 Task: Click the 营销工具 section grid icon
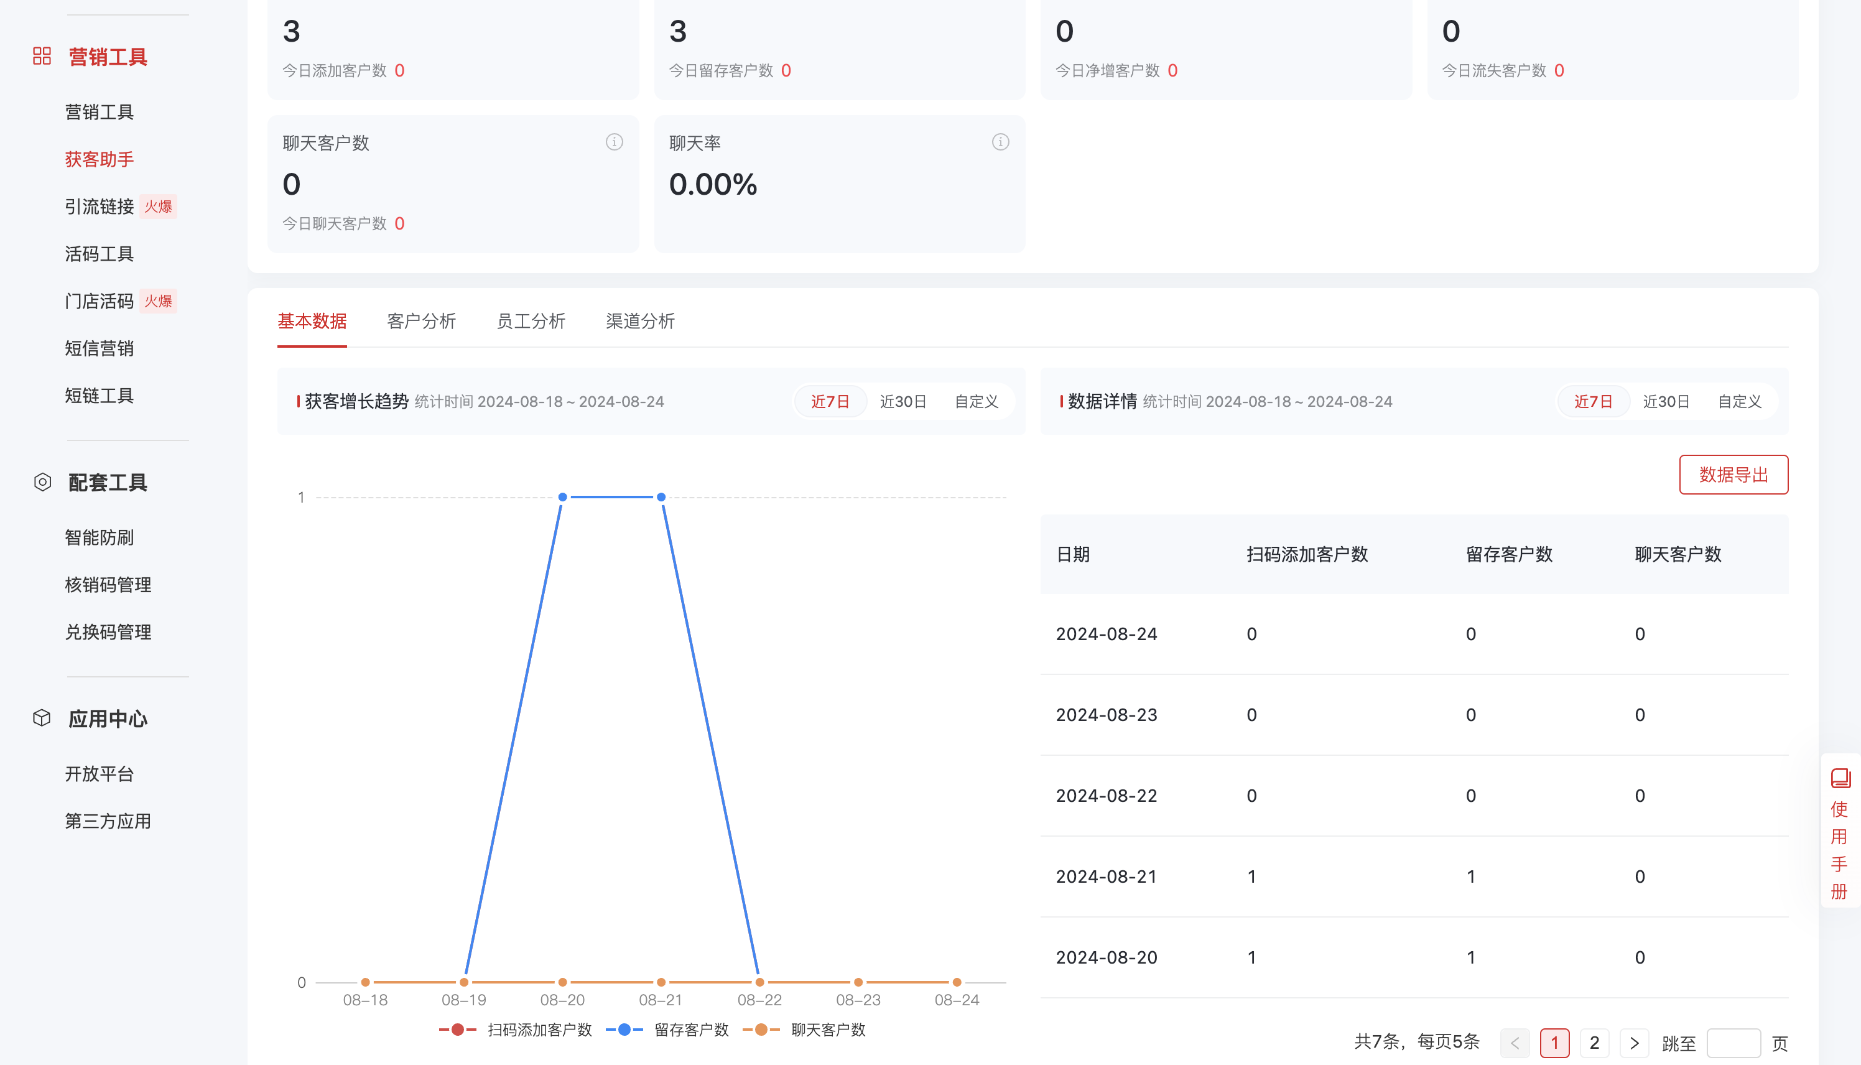(x=42, y=57)
